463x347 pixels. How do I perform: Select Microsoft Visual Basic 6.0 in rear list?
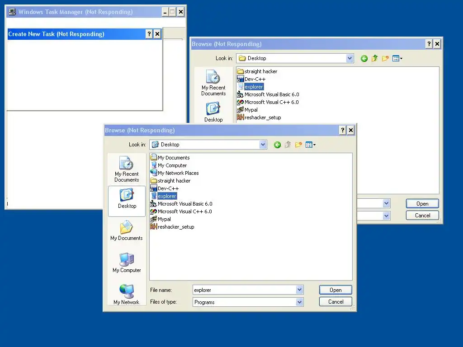(x=268, y=94)
